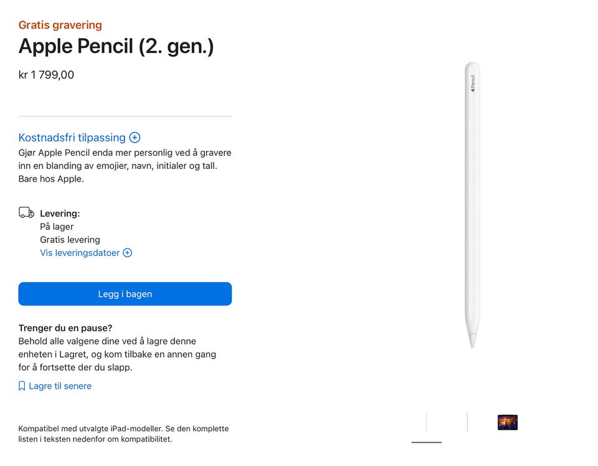The width and height of the screenshot is (598, 466).
Task: Click the iPad compatibility note text
Action: pyautogui.click(x=123, y=434)
